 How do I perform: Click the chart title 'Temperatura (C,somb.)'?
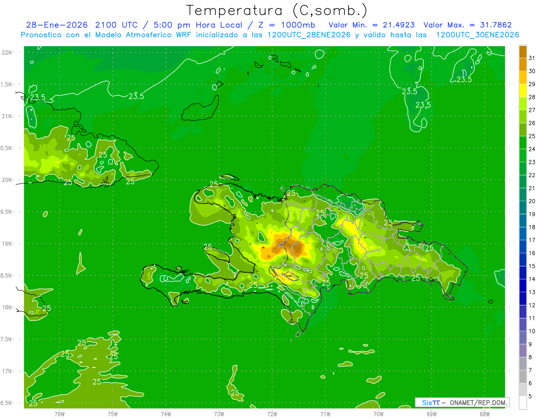[x=277, y=10]
